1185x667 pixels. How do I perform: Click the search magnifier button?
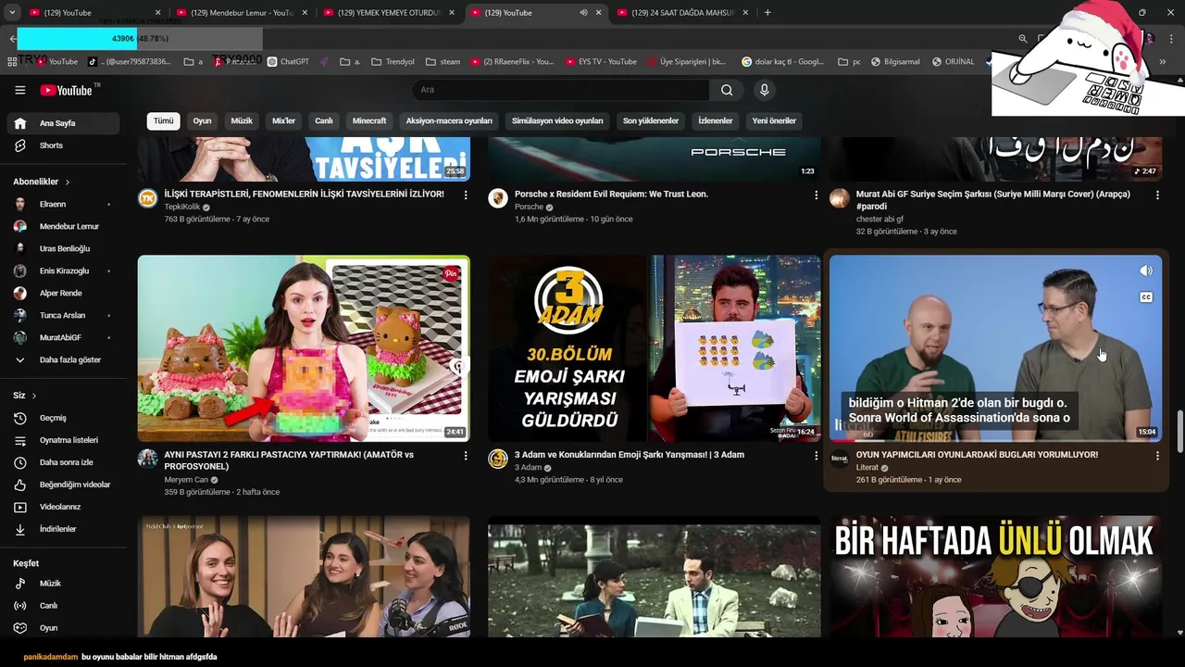click(727, 90)
